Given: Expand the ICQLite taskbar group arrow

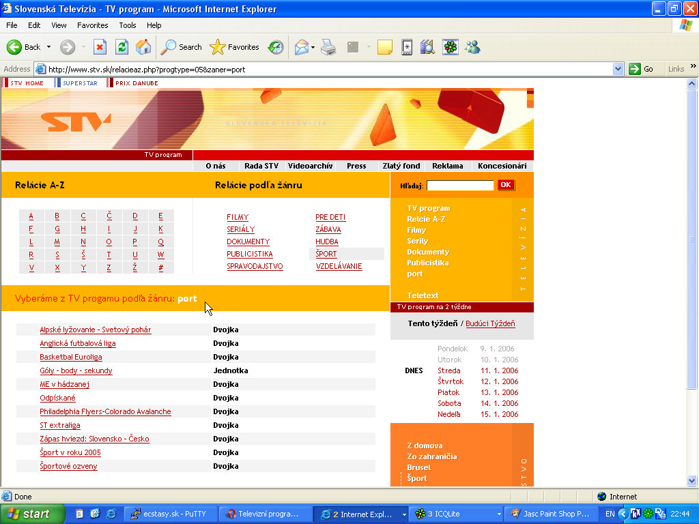Looking at the screenshot, I should click(x=499, y=514).
